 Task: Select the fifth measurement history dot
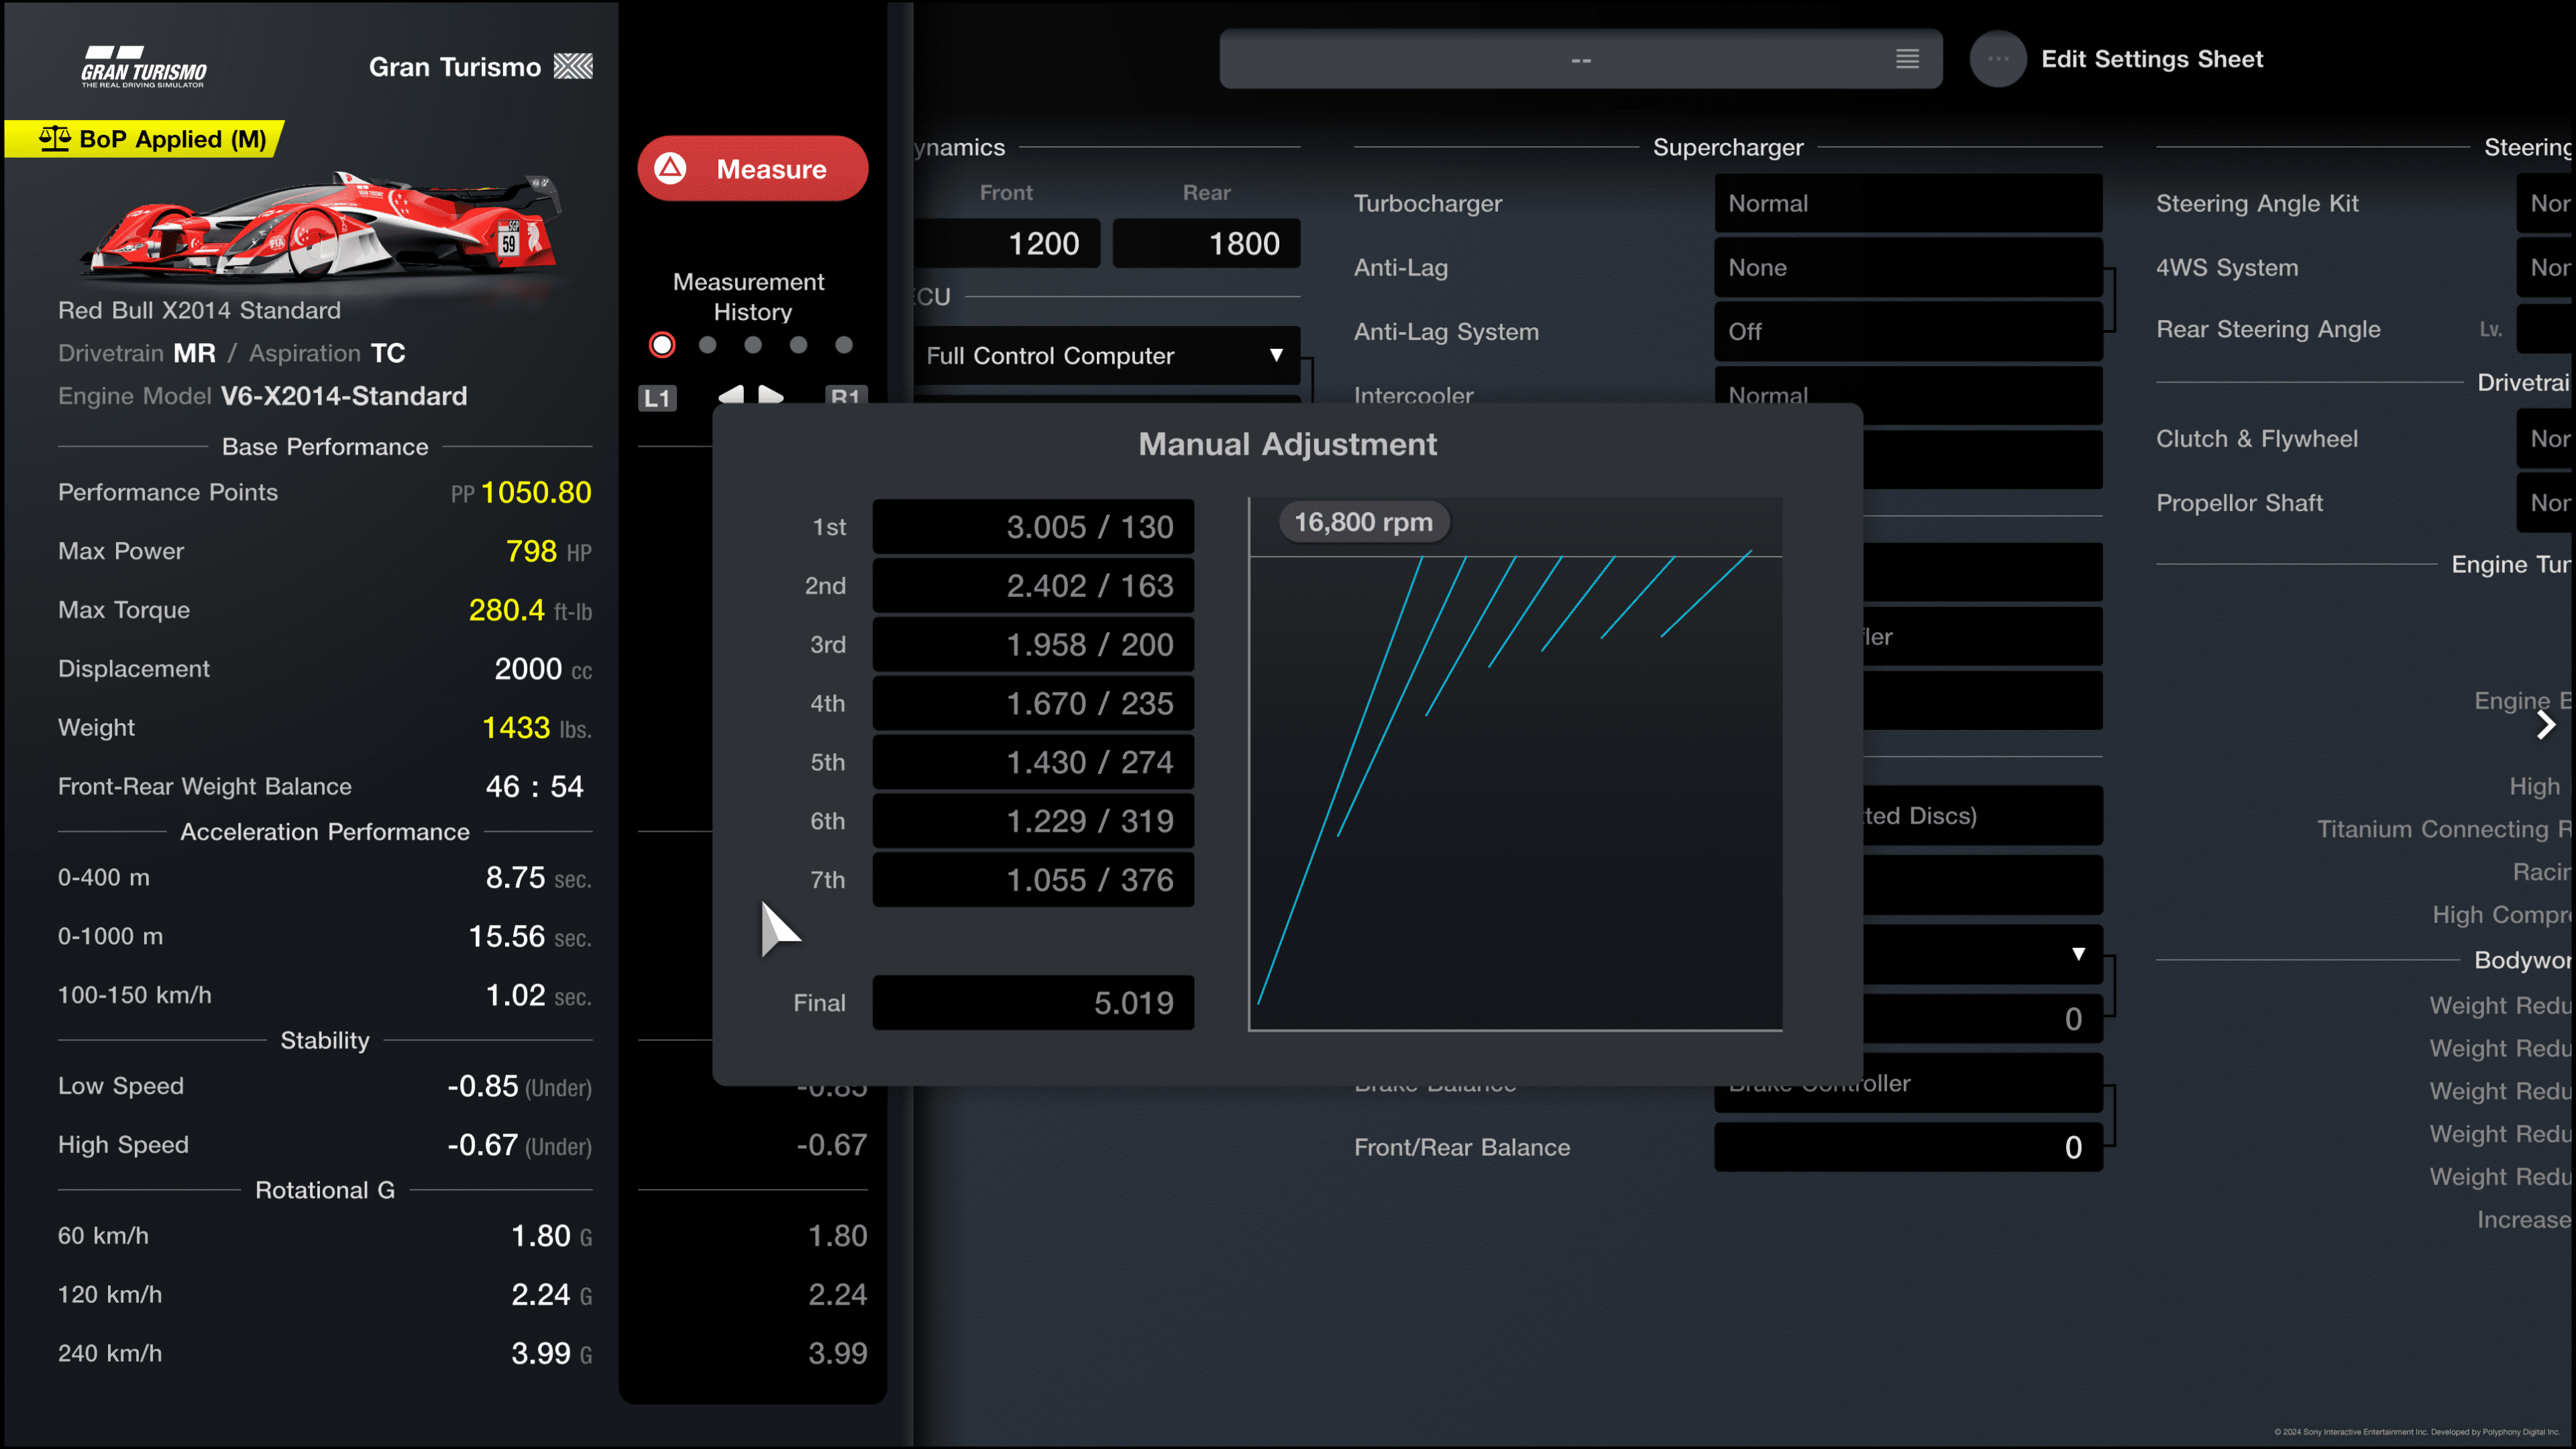pos(844,345)
